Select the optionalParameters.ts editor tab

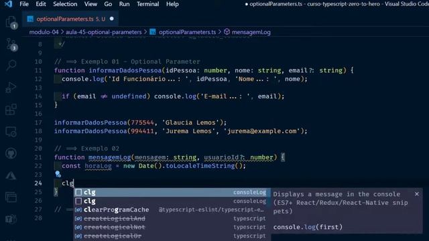[70, 19]
